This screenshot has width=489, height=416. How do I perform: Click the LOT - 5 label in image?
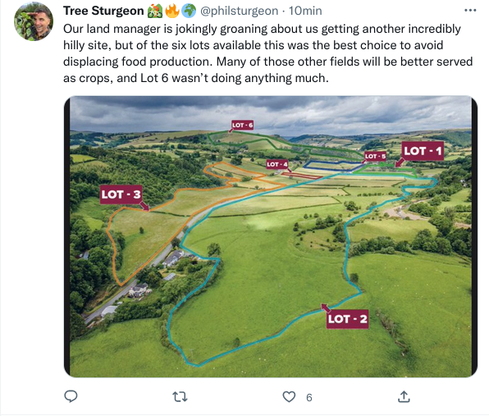click(x=375, y=156)
